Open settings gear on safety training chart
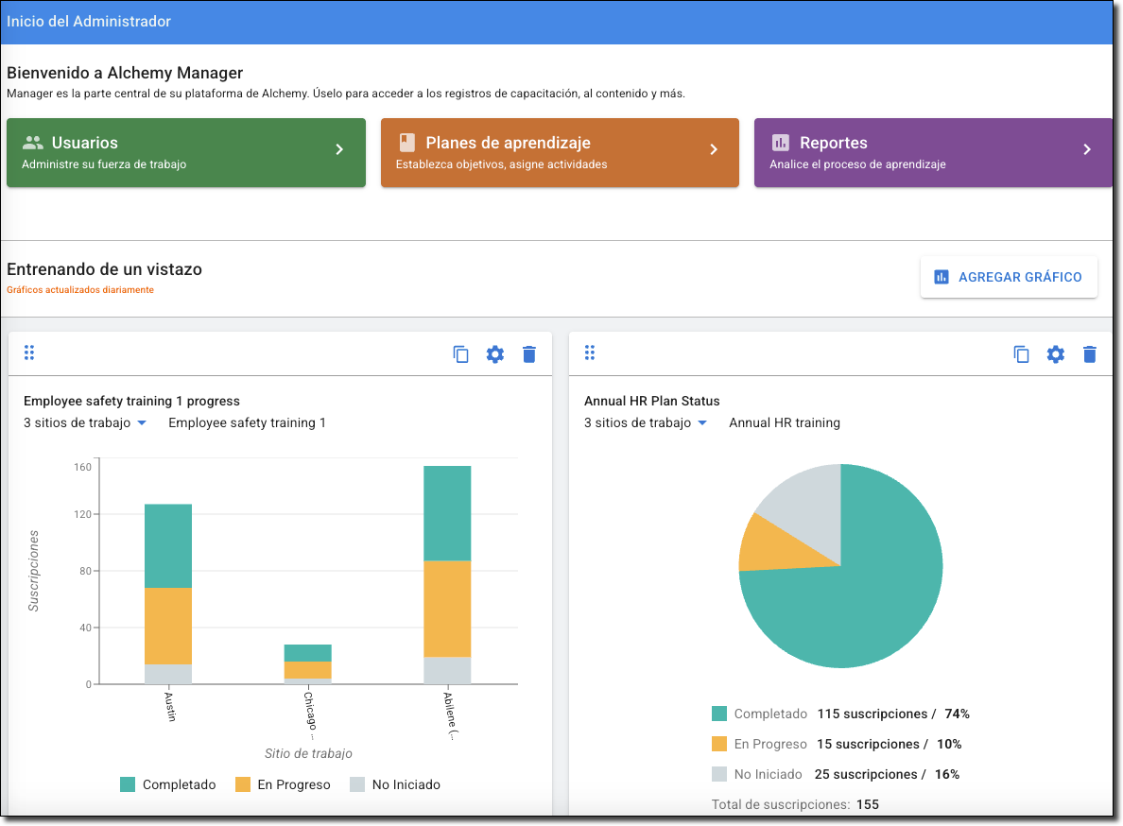The width and height of the screenshot is (1123, 826). (495, 354)
